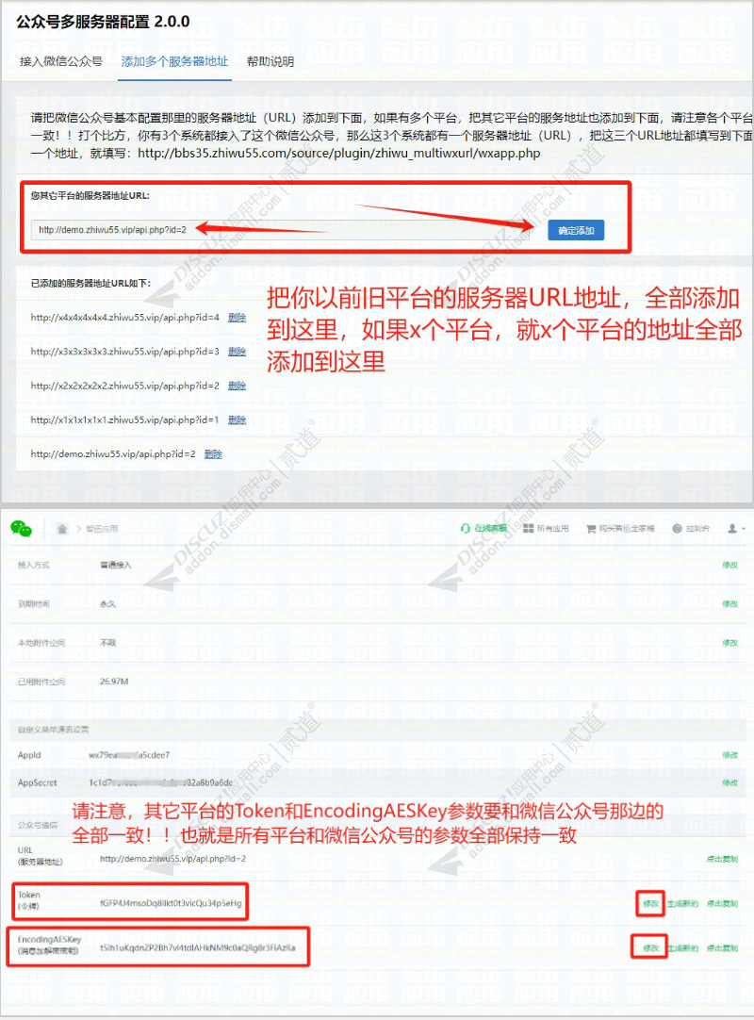
Task: Click 修改 for 到期时间 row
Action: [729, 603]
